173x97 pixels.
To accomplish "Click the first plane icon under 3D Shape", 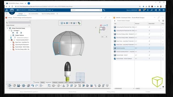I will 13,33.
